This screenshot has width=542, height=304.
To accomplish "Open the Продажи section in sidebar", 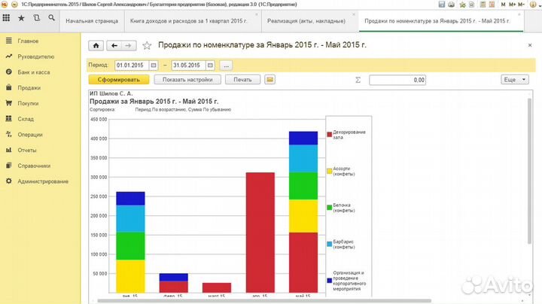I will pyautogui.click(x=29, y=87).
